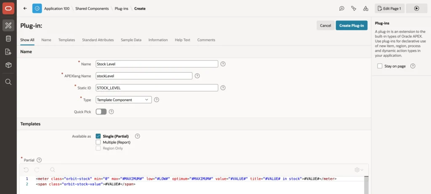Viewport: 431px width, 194px height.
Task: Redo in the Partial code editor
Action: pyautogui.click(x=37, y=170)
